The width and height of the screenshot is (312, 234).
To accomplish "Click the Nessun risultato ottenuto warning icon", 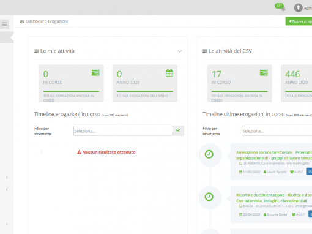I will tap(79, 152).
